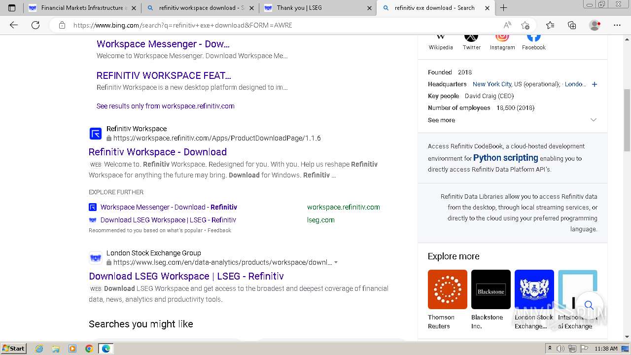Follow the Python scripting link
The image size is (631, 355).
[505, 158]
